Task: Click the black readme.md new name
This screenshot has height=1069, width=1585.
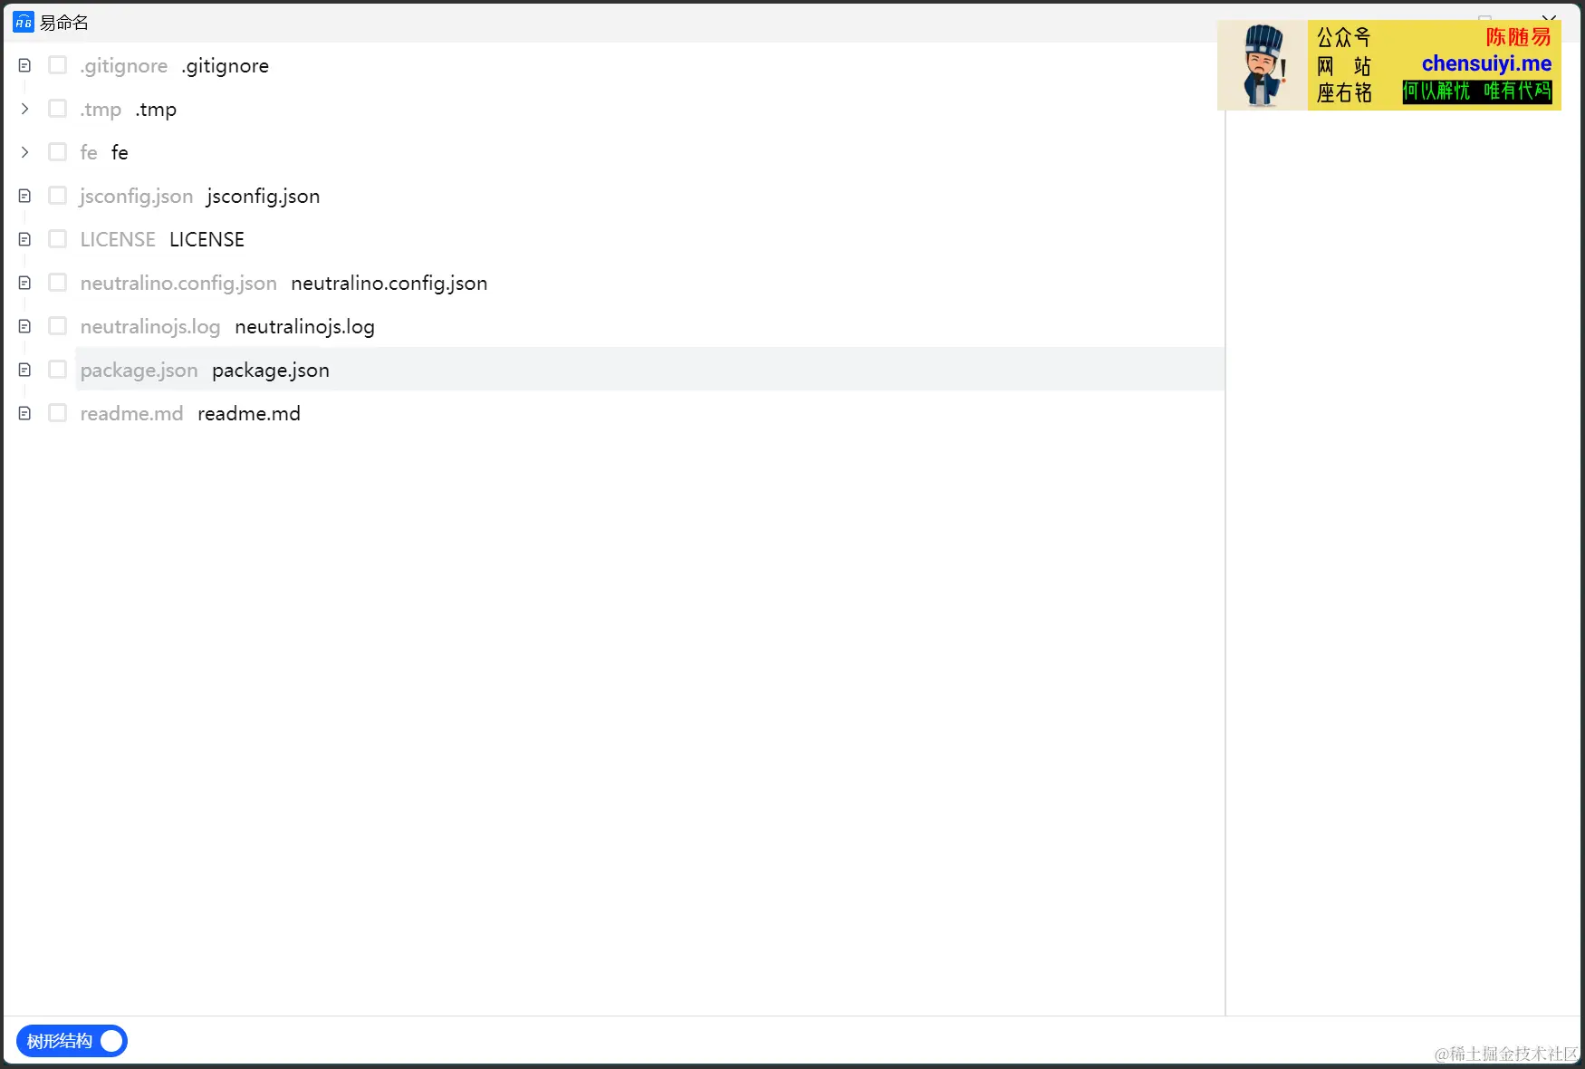Action: point(249,414)
